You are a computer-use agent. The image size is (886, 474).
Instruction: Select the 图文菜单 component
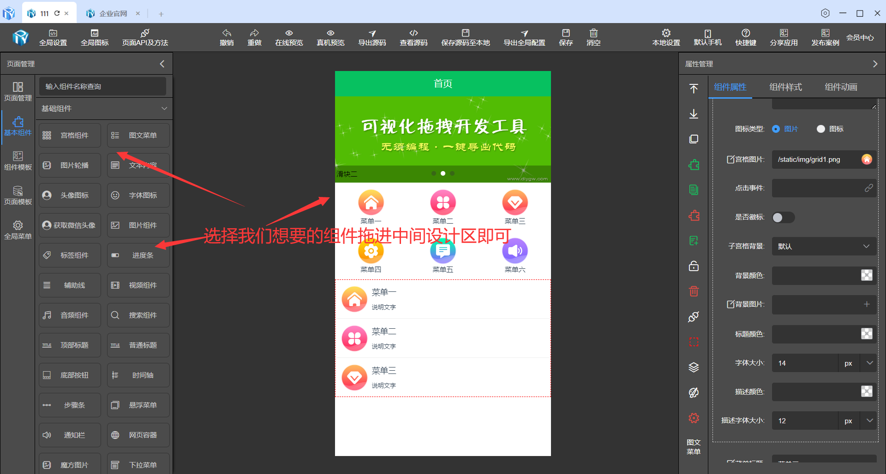coord(138,135)
